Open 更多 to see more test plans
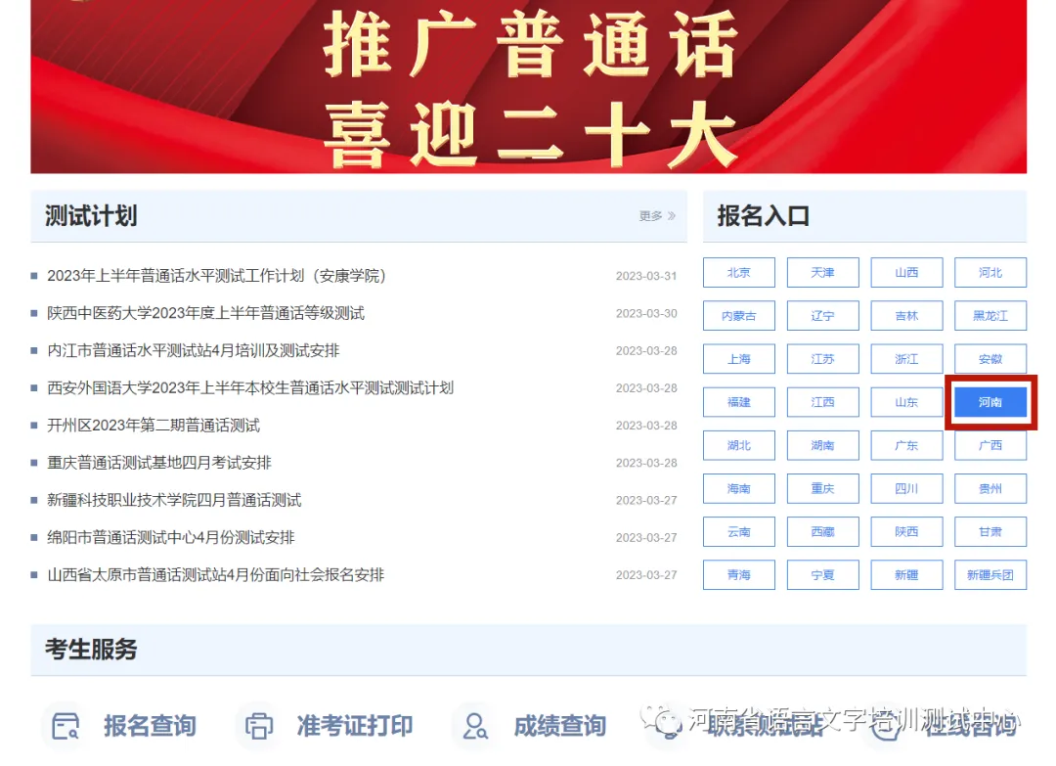Viewport: 1056px width, 766px height. point(656,216)
